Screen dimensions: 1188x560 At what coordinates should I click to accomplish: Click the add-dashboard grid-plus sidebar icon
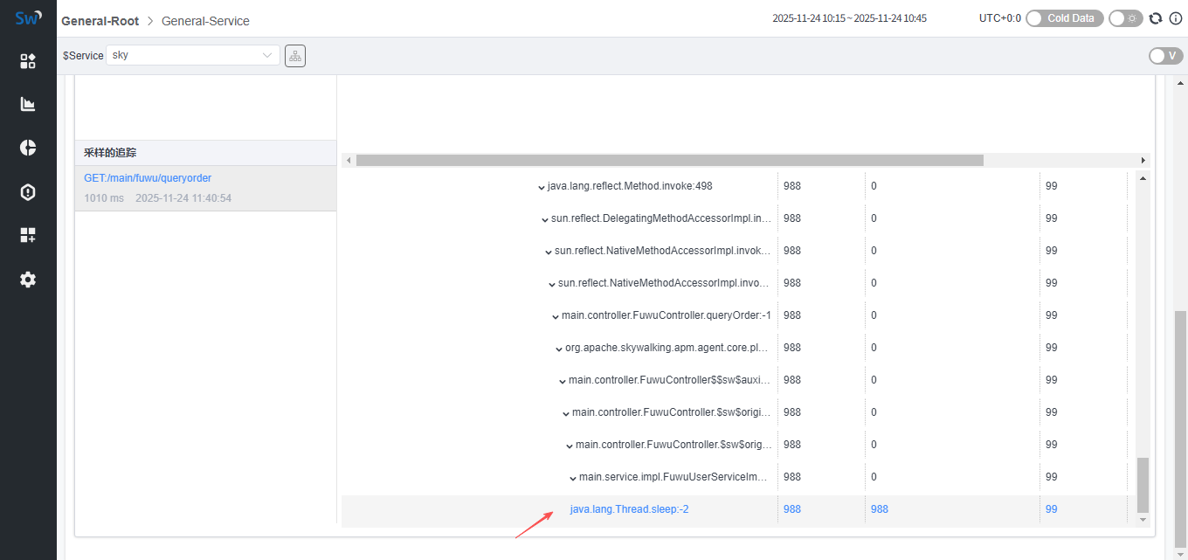[x=28, y=235]
